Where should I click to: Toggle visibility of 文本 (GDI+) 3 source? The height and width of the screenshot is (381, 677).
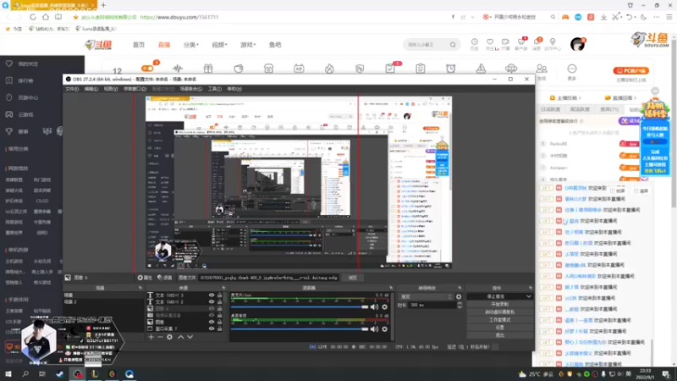point(212,295)
